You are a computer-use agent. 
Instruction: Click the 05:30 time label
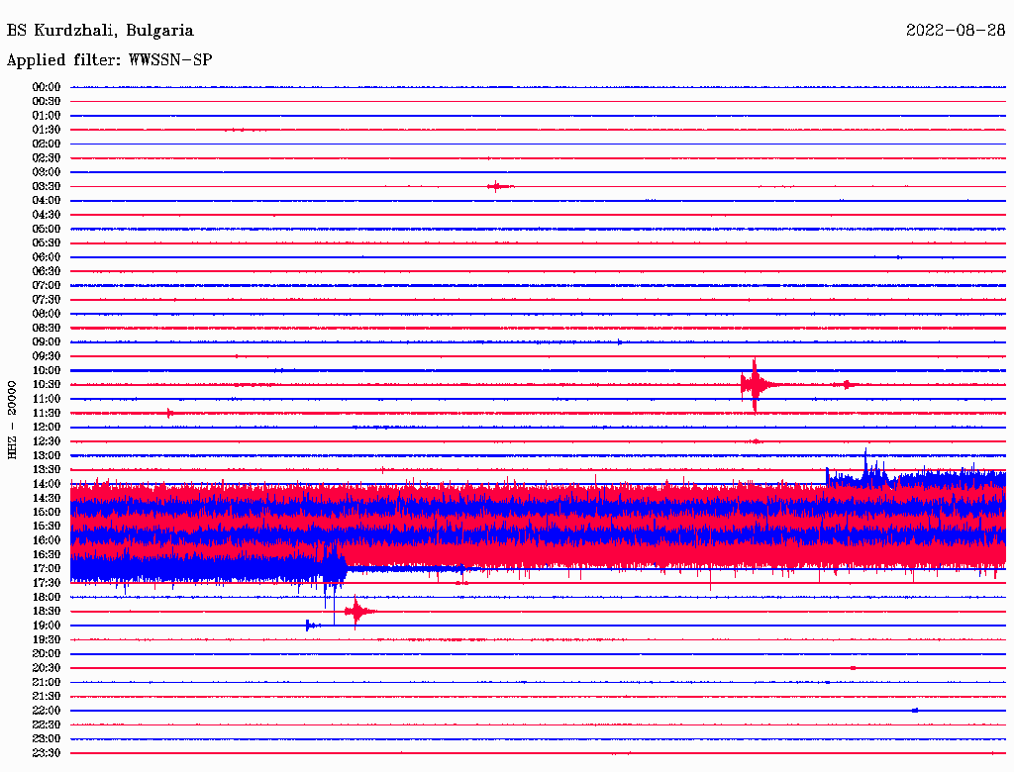tap(47, 242)
